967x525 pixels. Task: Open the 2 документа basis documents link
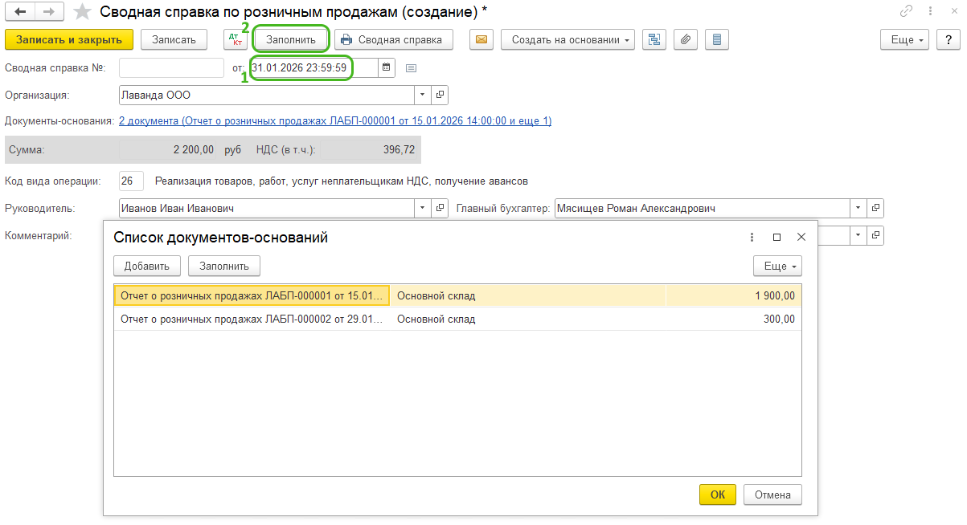pyautogui.click(x=335, y=121)
